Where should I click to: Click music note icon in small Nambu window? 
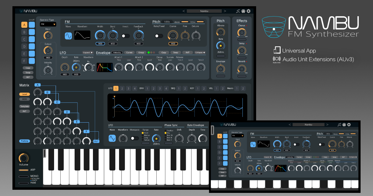tap(339, 125)
